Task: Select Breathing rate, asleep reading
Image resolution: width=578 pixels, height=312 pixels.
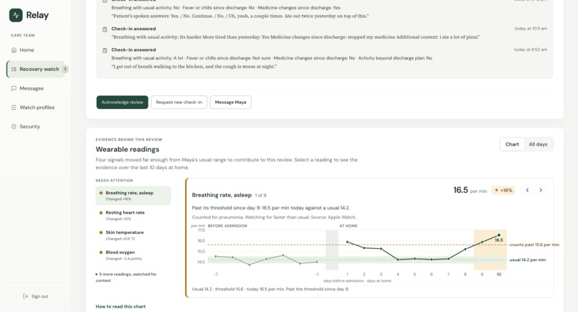Action: [133, 196]
